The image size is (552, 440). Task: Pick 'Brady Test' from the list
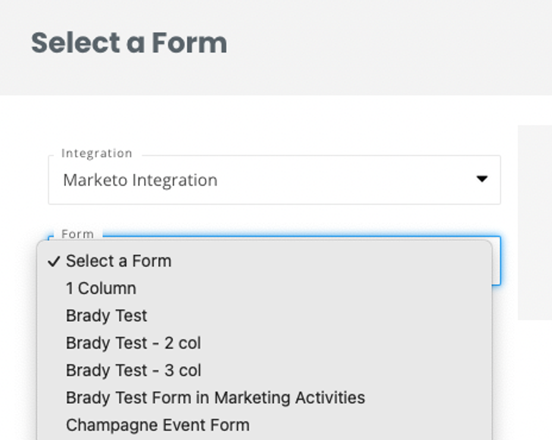(x=106, y=316)
